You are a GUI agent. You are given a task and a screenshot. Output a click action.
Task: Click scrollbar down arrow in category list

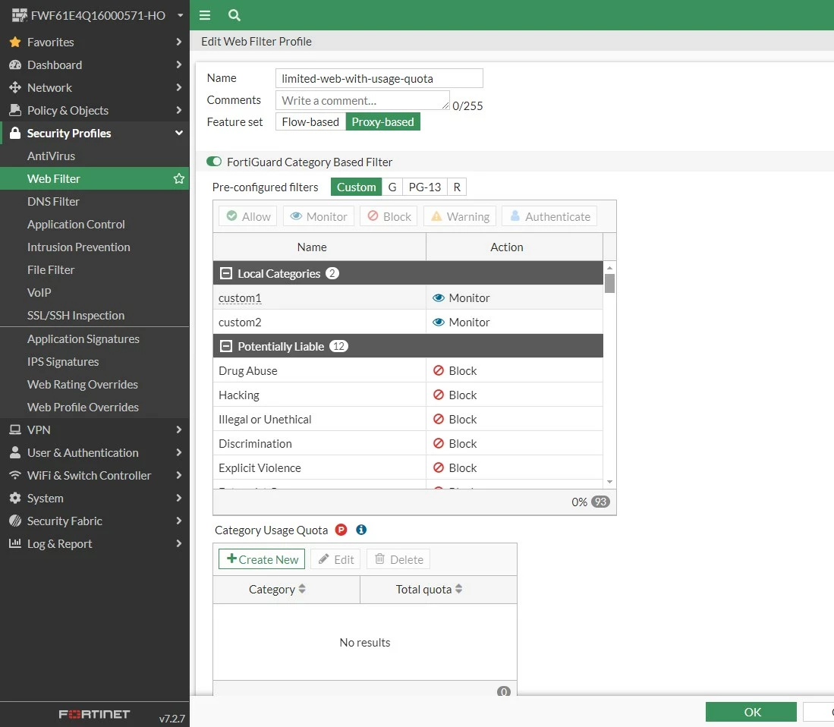coord(609,482)
